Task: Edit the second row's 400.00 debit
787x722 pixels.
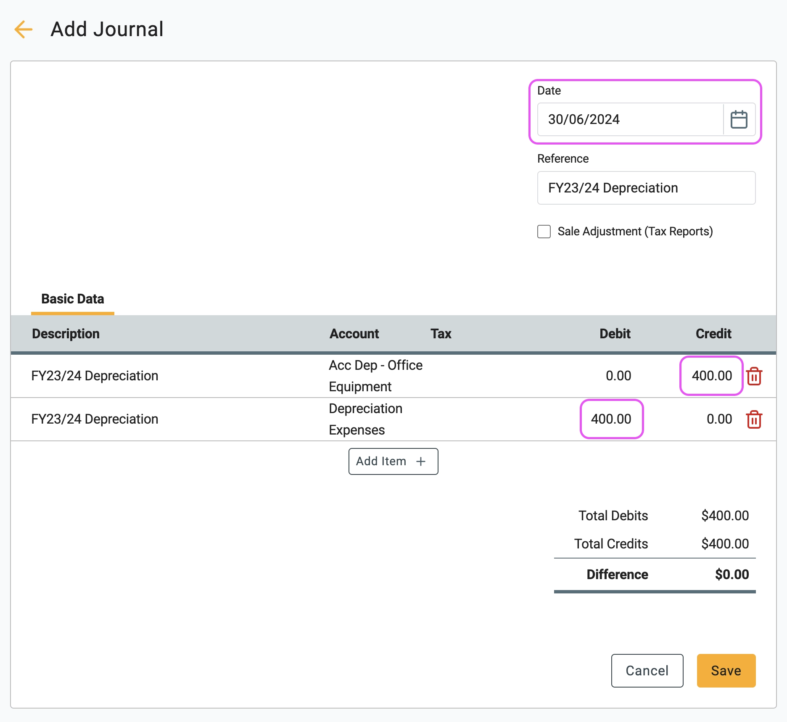Action: [x=611, y=419]
